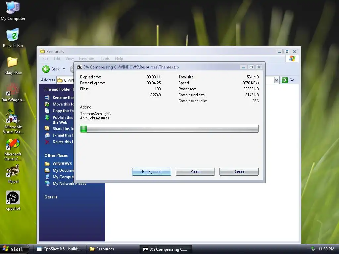Screen dimensions: 339x254
Task: Click the 7-Zip icon in dialog title bar
Action: [79, 67]
